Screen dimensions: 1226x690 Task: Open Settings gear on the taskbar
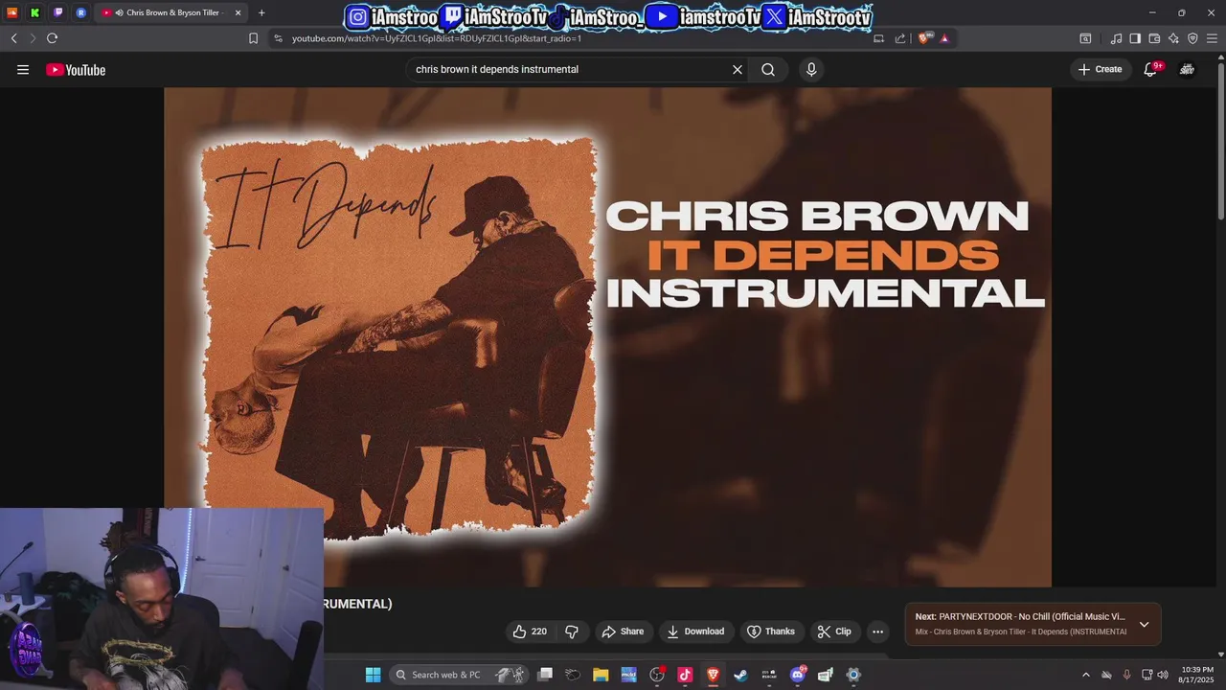853,675
